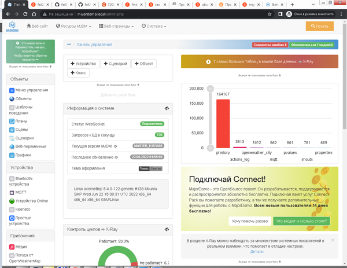
Task: Click the green menu-move hint box
Action: pos(30,52)
